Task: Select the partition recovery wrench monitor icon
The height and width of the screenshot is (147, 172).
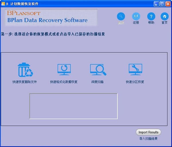Action: (x=135, y=69)
